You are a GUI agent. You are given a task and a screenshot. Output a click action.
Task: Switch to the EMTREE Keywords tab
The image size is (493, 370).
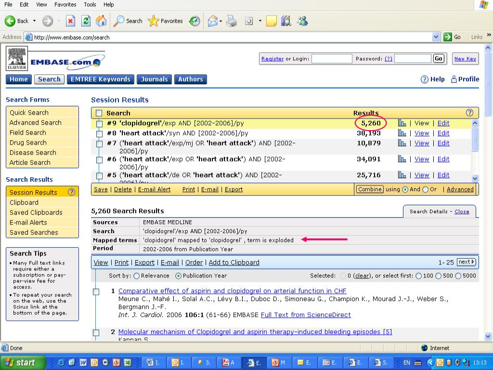click(101, 79)
